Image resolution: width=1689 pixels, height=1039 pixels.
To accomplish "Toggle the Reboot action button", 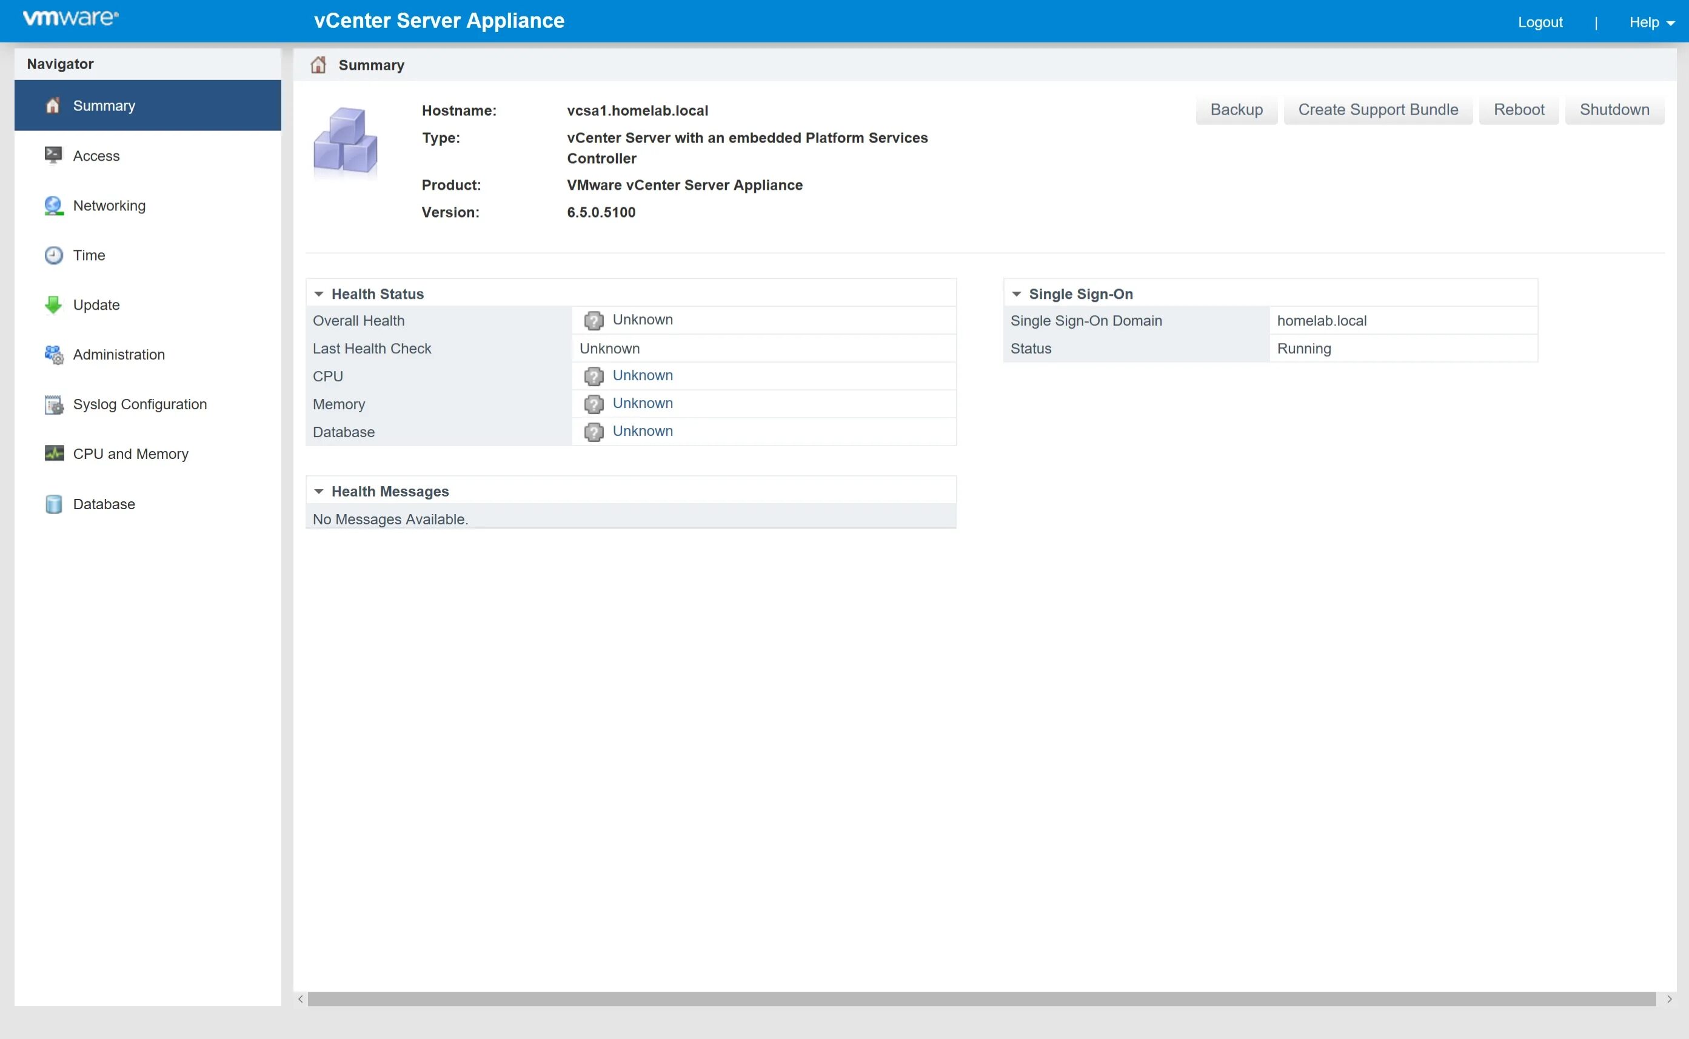I will [1519, 110].
